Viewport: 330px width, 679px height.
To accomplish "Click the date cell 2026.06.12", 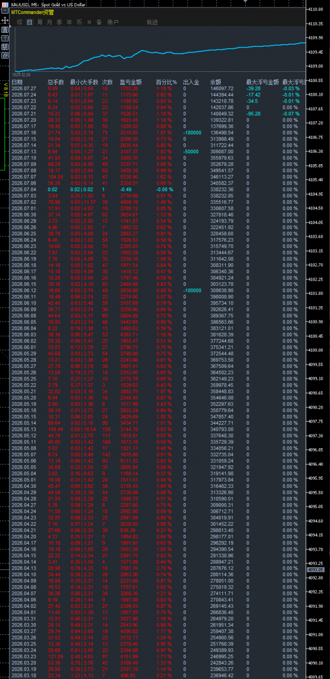I will pyautogui.click(x=24, y=290).
